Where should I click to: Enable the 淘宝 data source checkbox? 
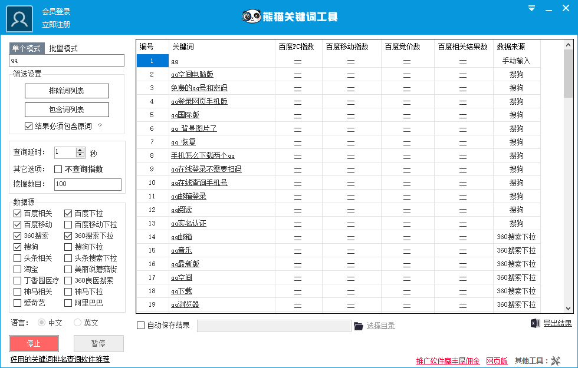click(17, 270)
